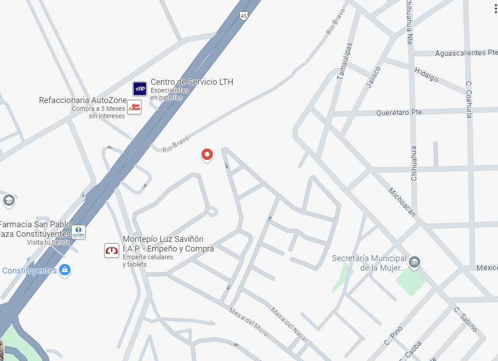
Task: Open the Refaccionaria AutoZone place label
Action: point(83,100)
